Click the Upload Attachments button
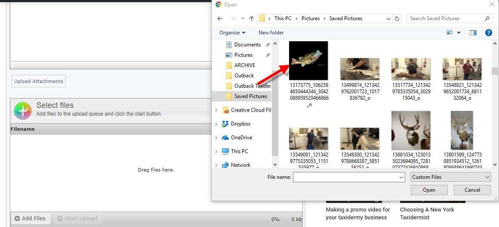499x227 pixels. [x=39, y=81]
